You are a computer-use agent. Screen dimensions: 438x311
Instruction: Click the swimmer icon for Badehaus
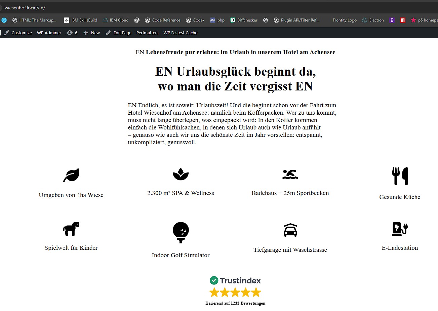coord(290,174)
